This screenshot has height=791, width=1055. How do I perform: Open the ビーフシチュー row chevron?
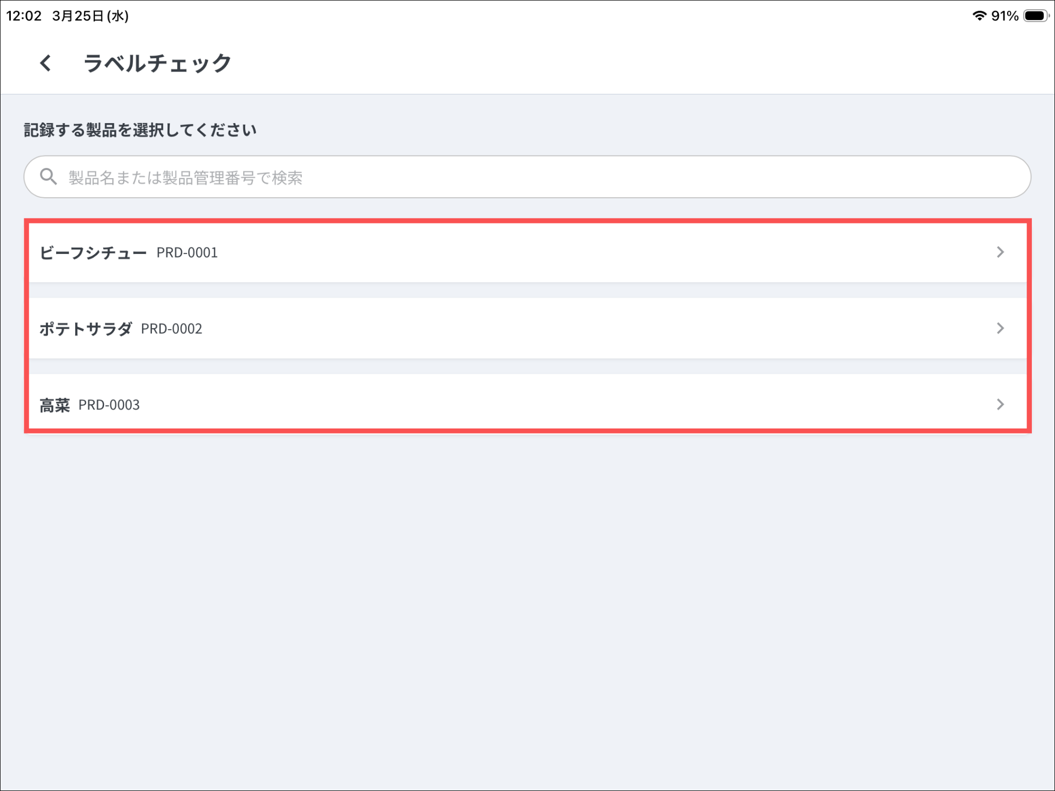click(x=1000, y=252)
